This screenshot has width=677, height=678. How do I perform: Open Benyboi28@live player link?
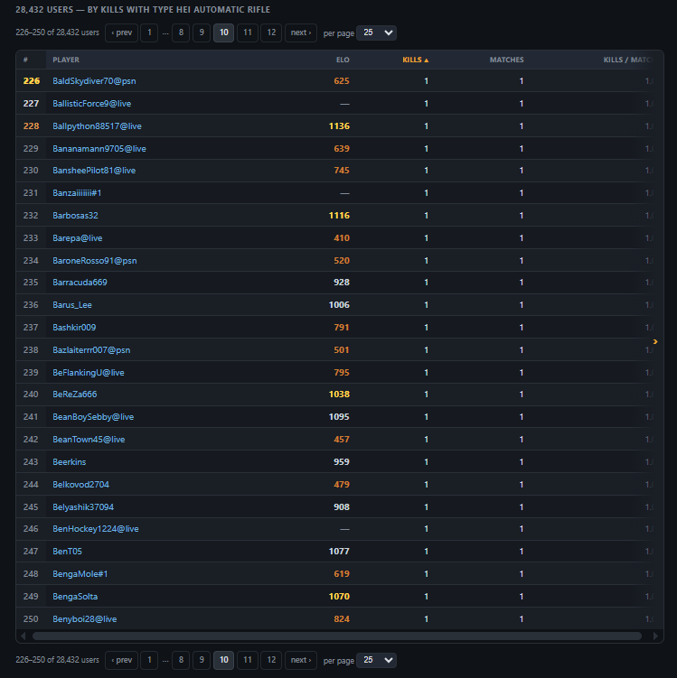coord(85,618)
